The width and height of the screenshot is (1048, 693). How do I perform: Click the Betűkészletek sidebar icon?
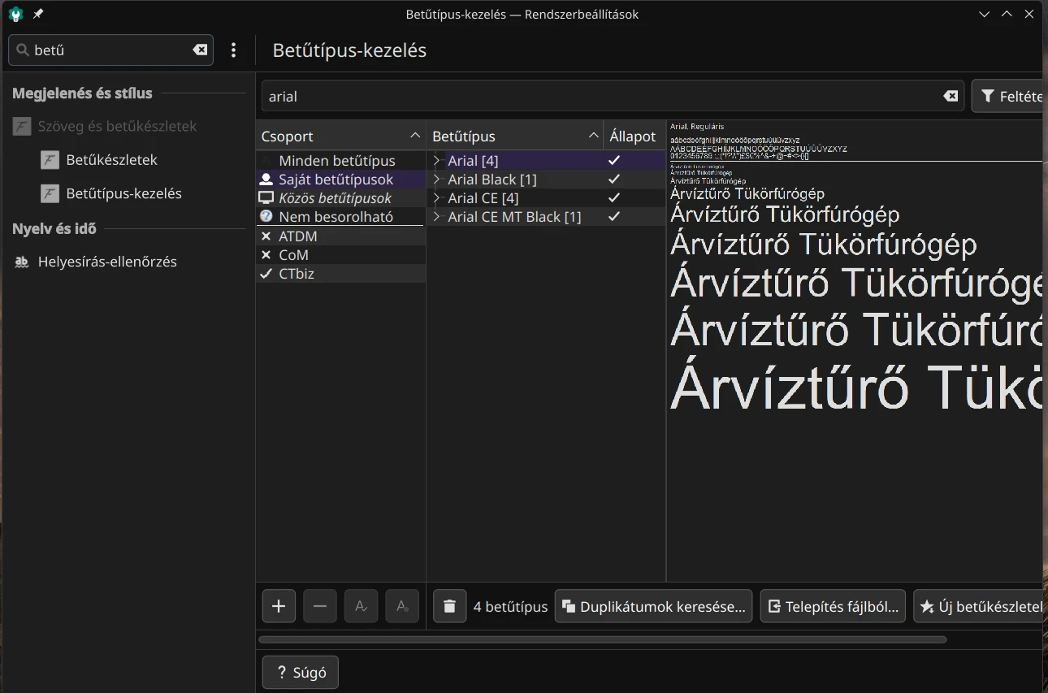[x=50, y=160]
